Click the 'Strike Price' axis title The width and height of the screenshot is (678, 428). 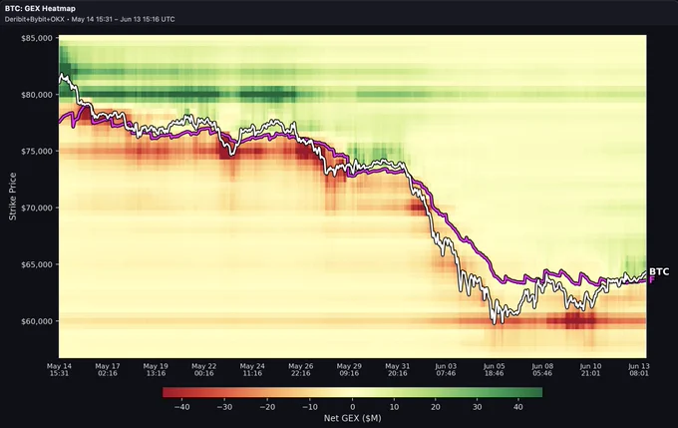click(13, 196)
